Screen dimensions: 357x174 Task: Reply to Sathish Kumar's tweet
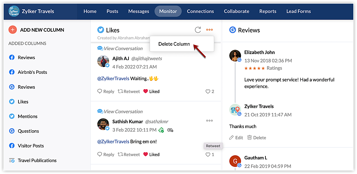pyautogui.click(x=106, y=155)
